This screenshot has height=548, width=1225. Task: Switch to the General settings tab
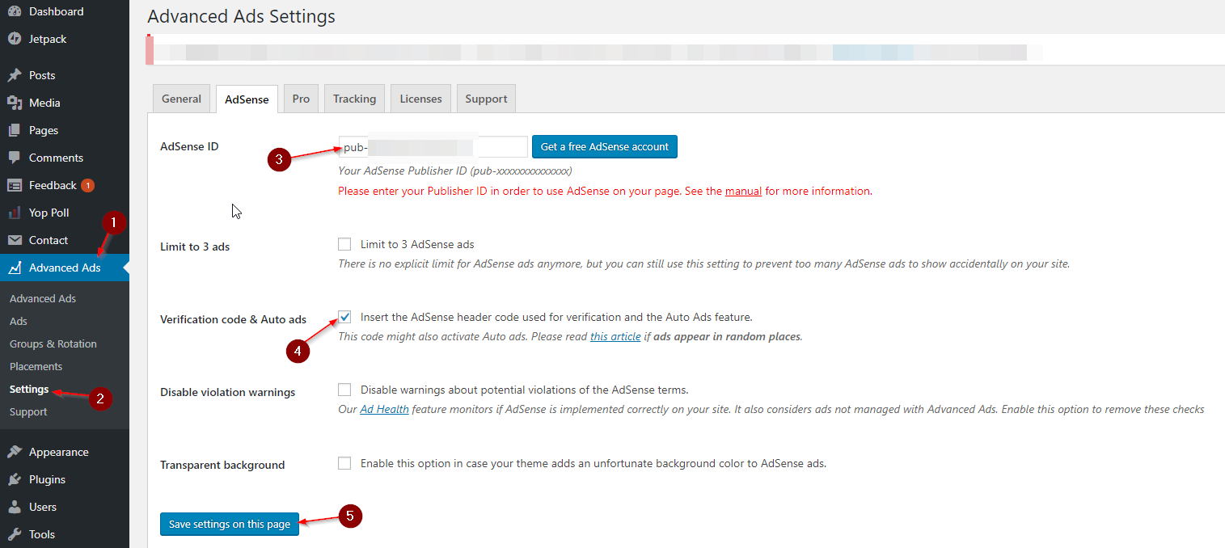[x=181, y=99]
